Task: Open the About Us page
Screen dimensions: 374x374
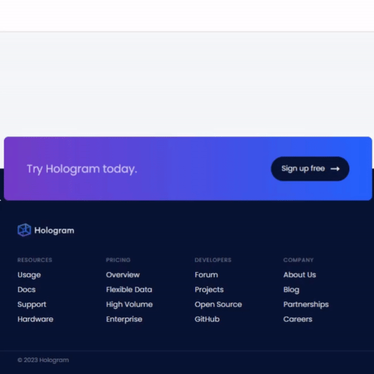Action: (x=299, y=275)
